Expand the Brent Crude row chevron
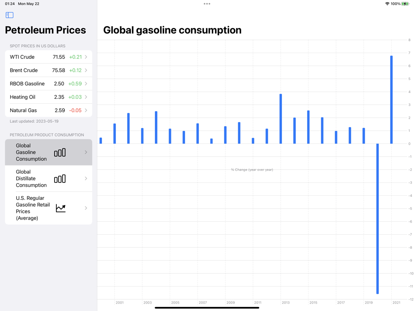Screen dimensions: 414x311 [86, 70]
